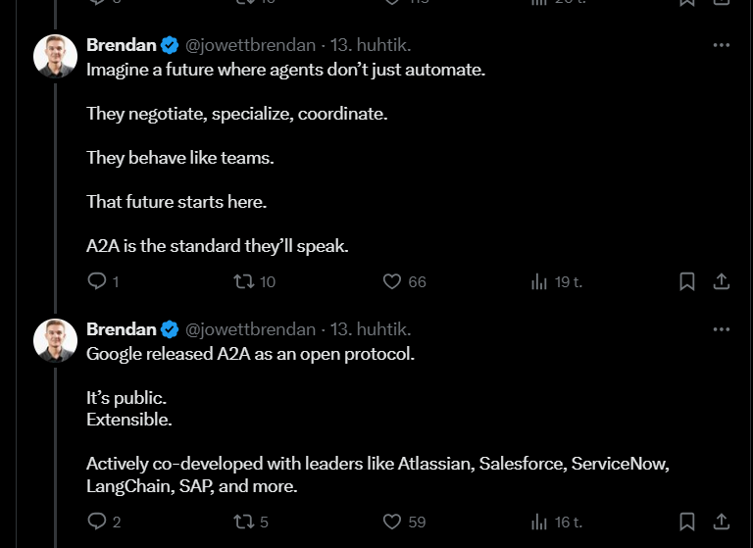Image resolution: width=753 pixels, height=548 pixels.
Task: Share the "Imagine a future" tweet
Action: click(x=721, y=281)
